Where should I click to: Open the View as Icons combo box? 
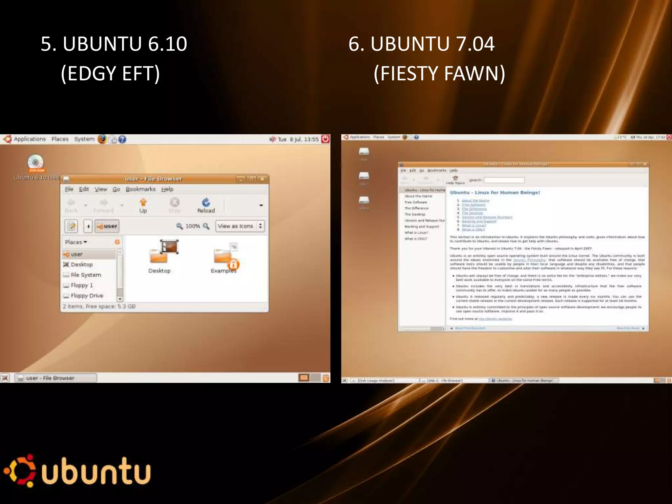tap(240, 226)
